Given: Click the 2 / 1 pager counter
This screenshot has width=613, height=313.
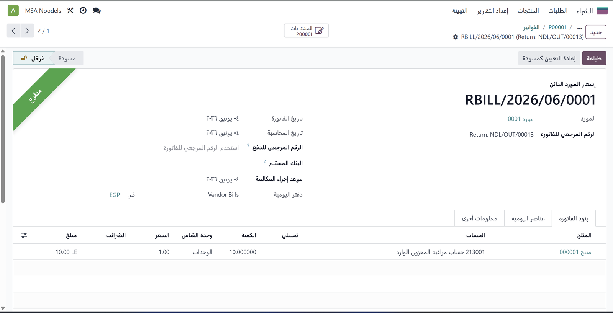Looking at the screenshot, I should click(x=43, y=31).
